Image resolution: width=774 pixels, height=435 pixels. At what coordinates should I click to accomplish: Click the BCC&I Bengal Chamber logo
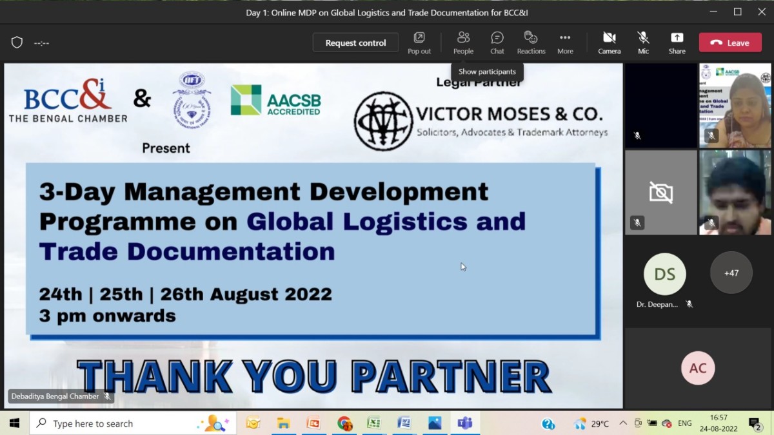[x=68, y=100]
